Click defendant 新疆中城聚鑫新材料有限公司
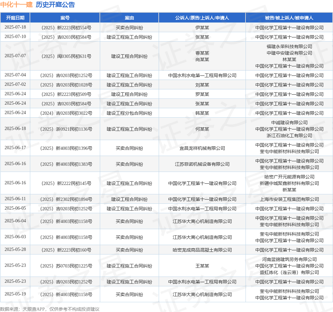 point(289,183)
